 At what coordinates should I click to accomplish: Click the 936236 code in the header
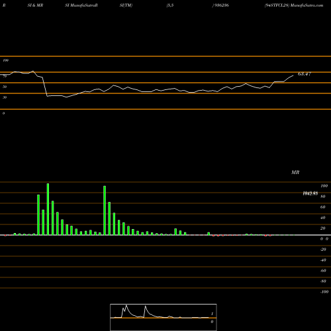(x=221, y=5)
